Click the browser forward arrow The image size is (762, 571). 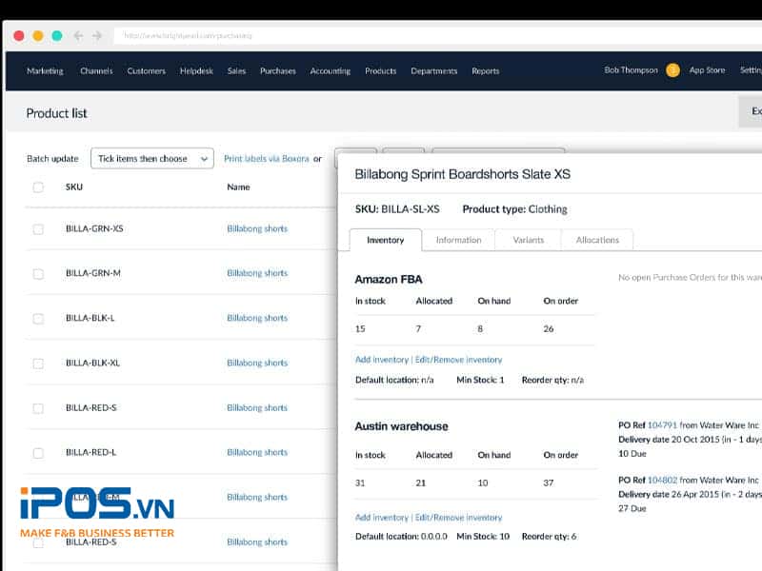[96, 35]
